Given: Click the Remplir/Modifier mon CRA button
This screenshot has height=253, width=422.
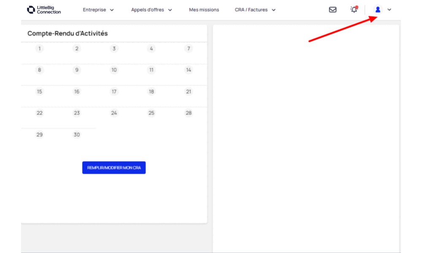Looking at the screenshot, I should (114, 167).
